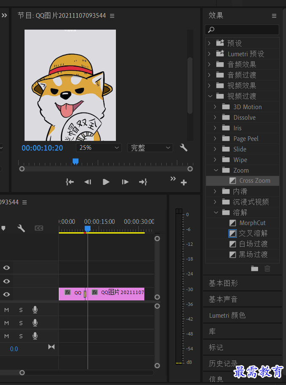
Task: Open the Effects panel menu icon
Action: point(274,16)
